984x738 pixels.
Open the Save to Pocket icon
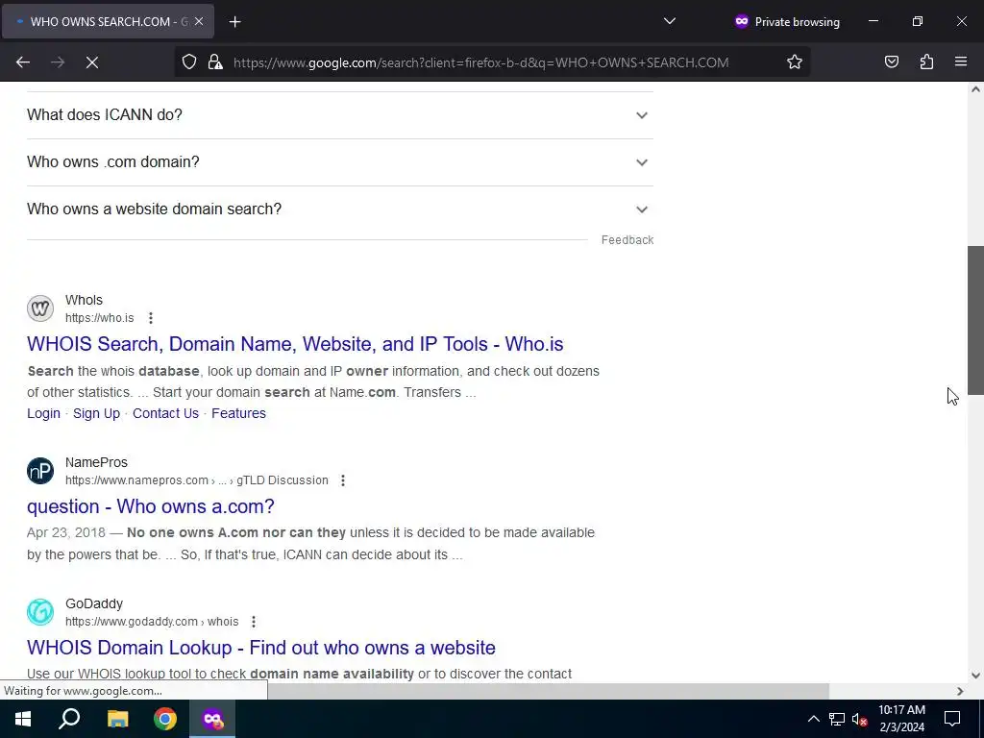click(891, 62)
